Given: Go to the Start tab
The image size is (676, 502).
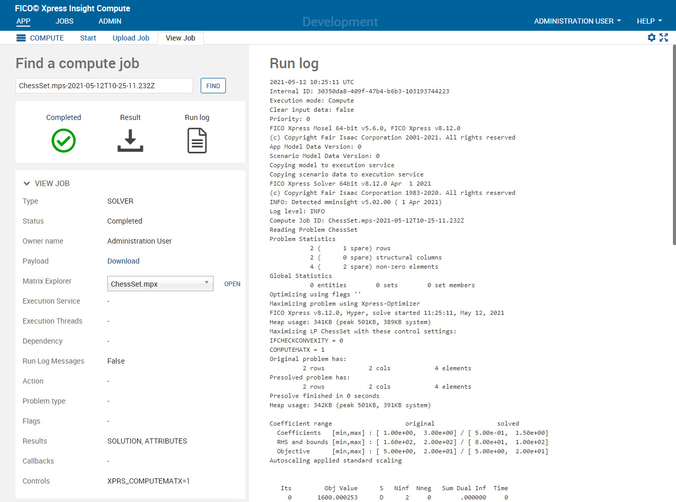Looking at the screenshot, I should pyautogui.click(x=88, y=38).
